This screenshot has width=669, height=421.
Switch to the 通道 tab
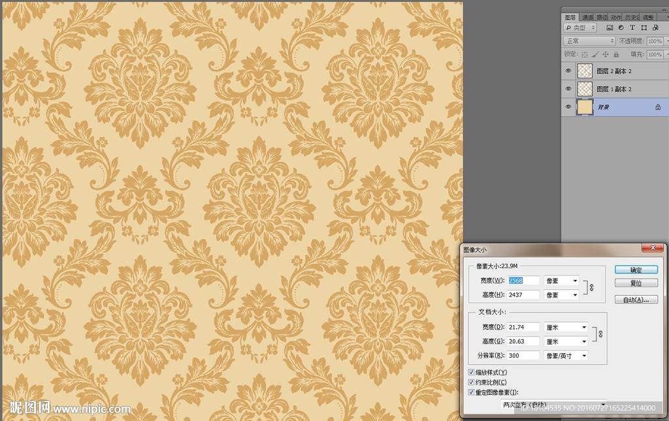pos(587,18)
